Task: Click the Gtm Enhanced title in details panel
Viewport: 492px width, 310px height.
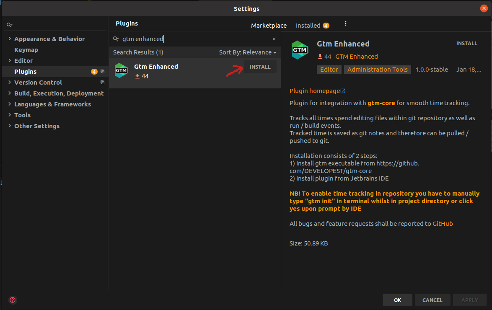Action: tap(343, 44)
